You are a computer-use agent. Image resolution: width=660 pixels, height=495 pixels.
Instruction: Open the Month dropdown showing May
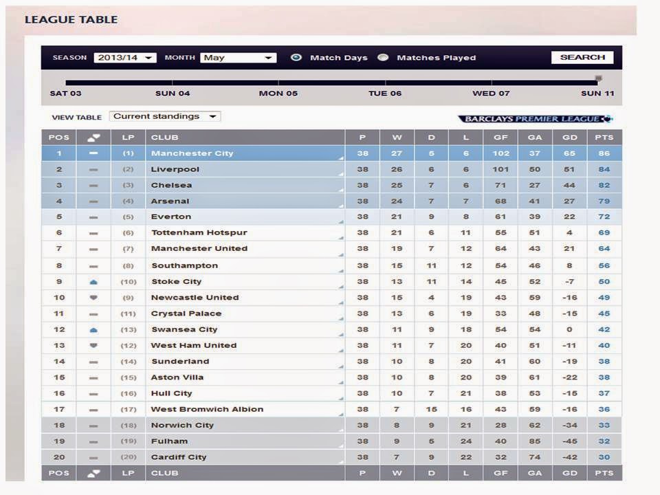[239, 58]
